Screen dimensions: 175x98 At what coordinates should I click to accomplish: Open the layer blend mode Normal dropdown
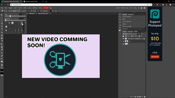coord(127,34)
